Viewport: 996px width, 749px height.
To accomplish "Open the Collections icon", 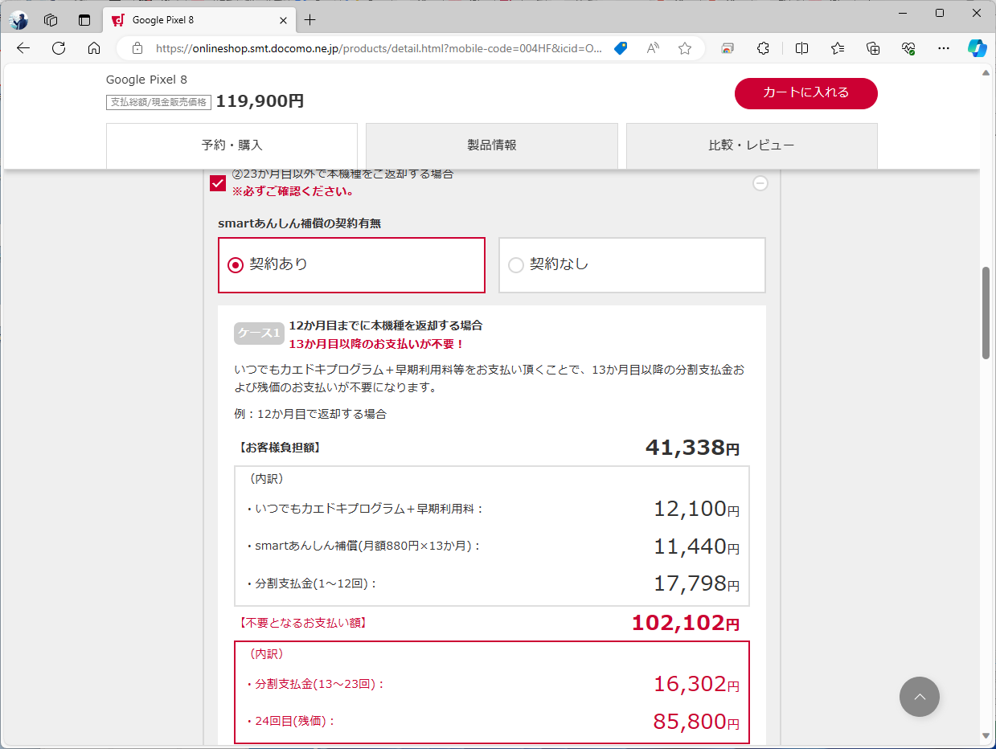I will [872, 48].
